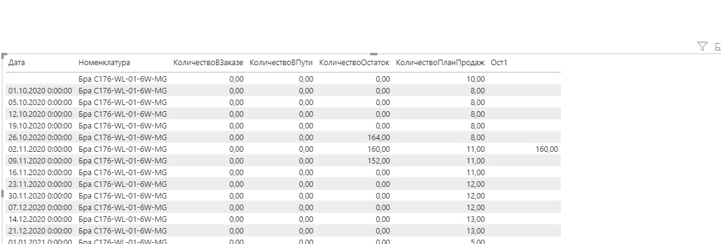
Task: Select the date cell 05.10.2020 0:00:00
Action: [41, 102]
